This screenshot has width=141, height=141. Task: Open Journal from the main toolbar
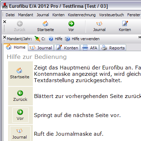[99, 24]
